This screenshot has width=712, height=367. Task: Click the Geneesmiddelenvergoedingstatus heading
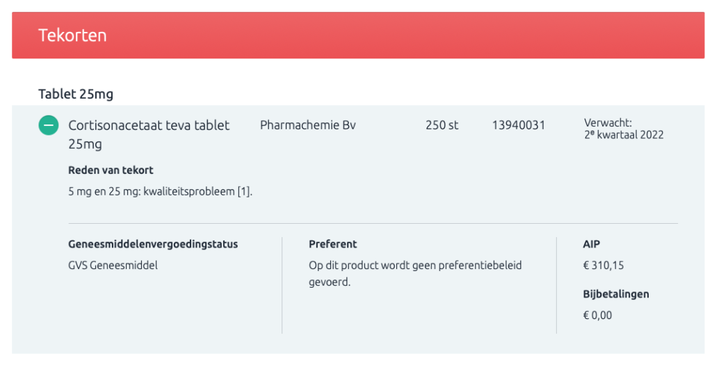[153, 244]
